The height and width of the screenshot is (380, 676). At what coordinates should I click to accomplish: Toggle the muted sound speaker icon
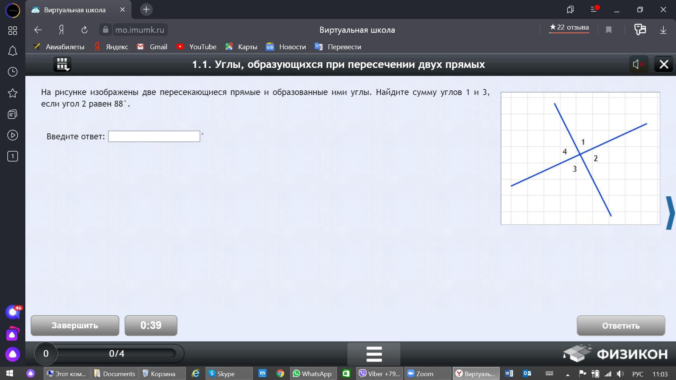point(638,64)
